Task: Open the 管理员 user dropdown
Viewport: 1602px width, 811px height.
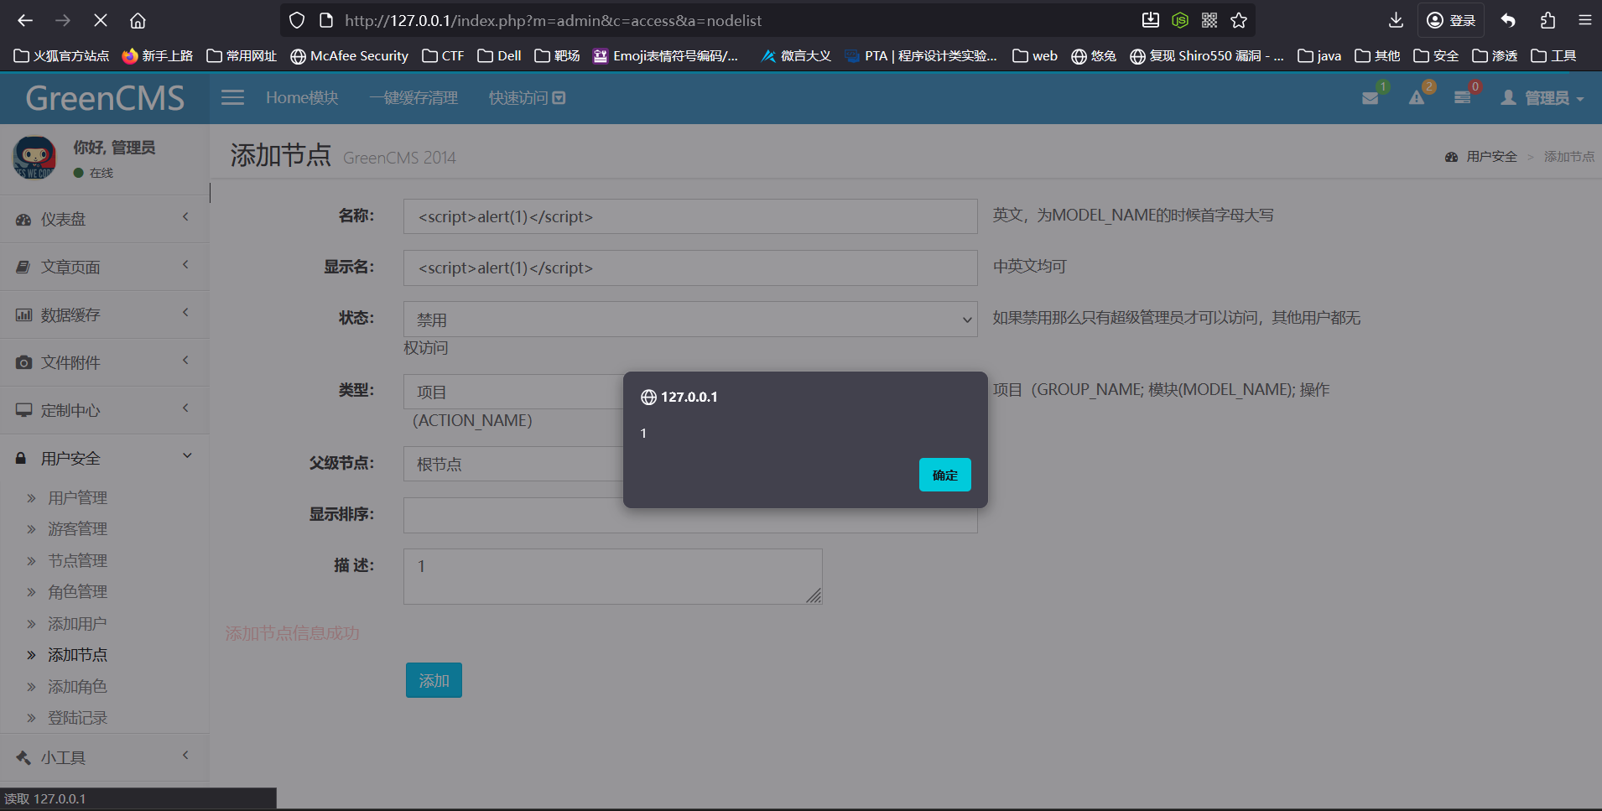Action: coord(1542,98)
